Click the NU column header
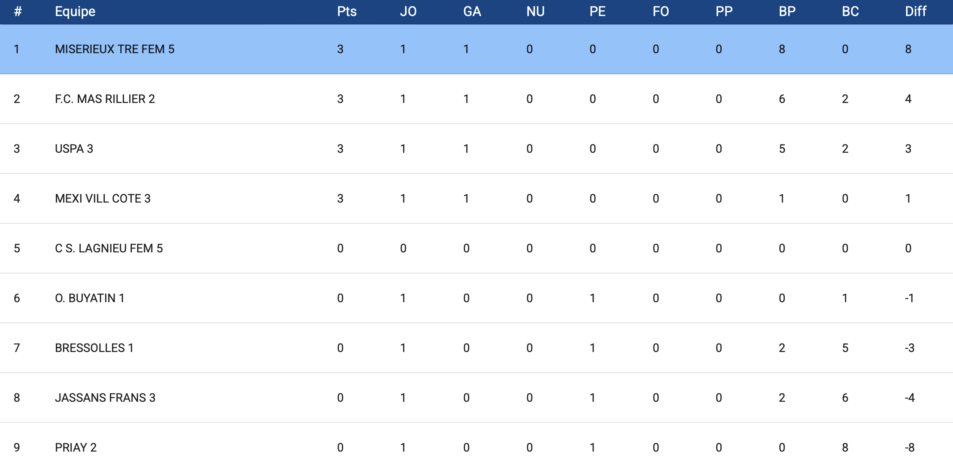The image size is (953, 471). (x=535, y=11)
